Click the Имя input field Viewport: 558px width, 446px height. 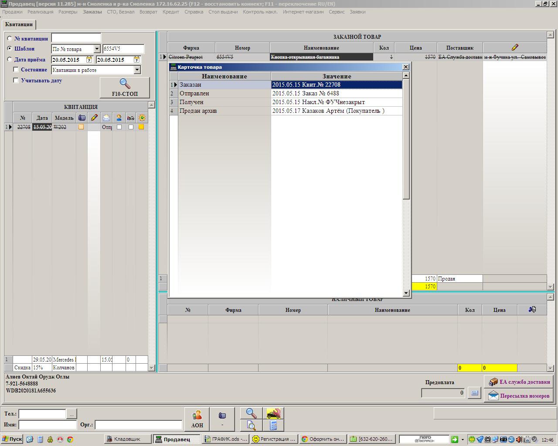pos(48,425)
